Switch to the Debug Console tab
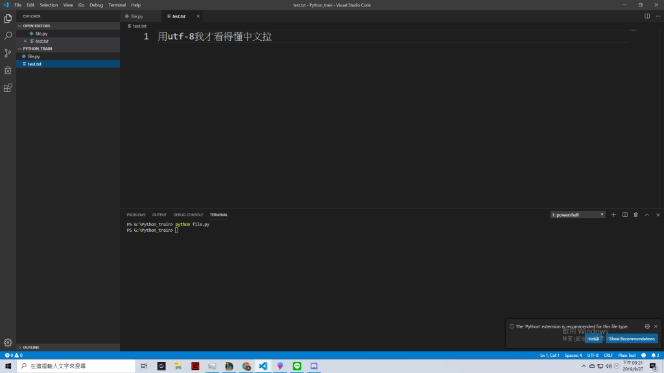The width and height of the screenshot is (664, 373). point(188,215)
